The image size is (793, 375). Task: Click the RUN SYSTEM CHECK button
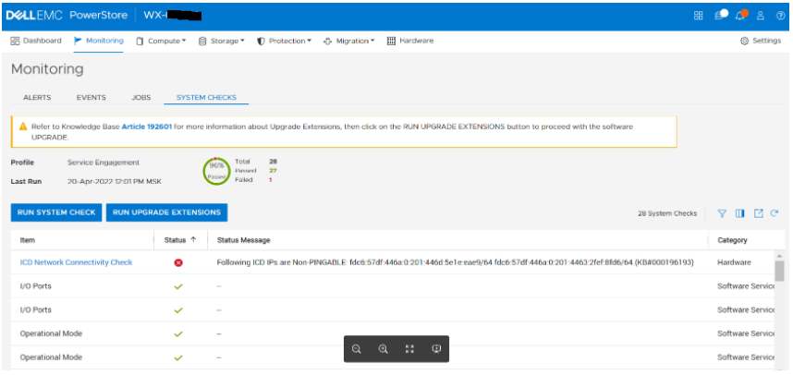click(56, 212)
